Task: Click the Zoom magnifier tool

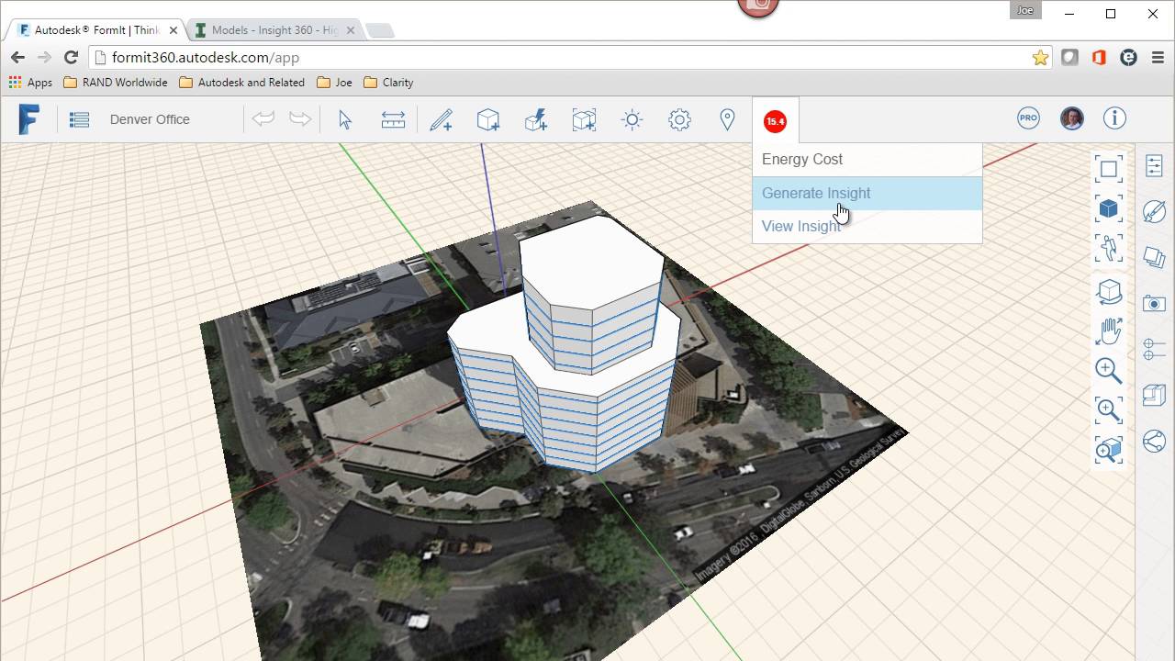Action: (x=1109, y=370)
